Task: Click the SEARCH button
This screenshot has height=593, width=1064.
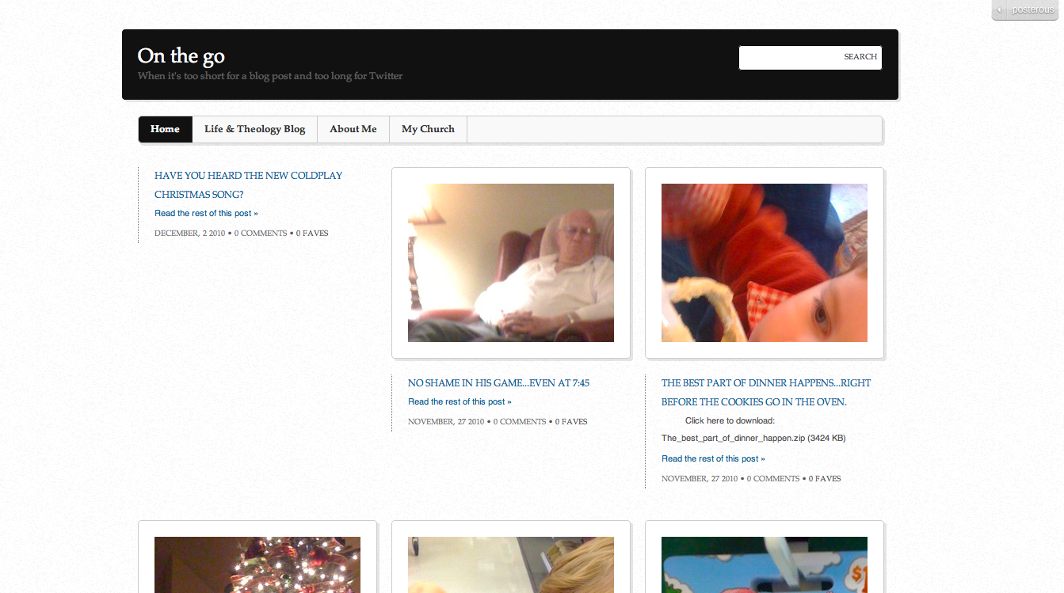Action: point(860,57)
